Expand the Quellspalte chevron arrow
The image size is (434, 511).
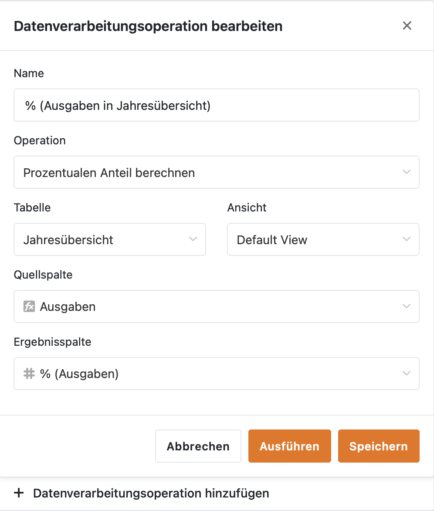[x=407, y=307]
